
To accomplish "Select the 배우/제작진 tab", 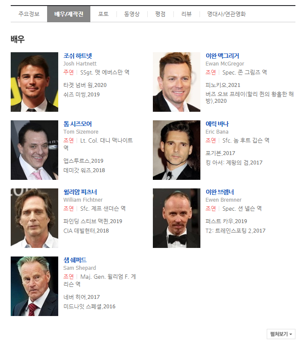I will coord(69,14).
